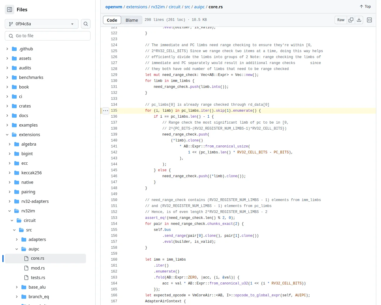Open the rv32im breadcrumb link
Image resolution: width=381 pixels, height=305 pixels.
click(x=158, y=7)
